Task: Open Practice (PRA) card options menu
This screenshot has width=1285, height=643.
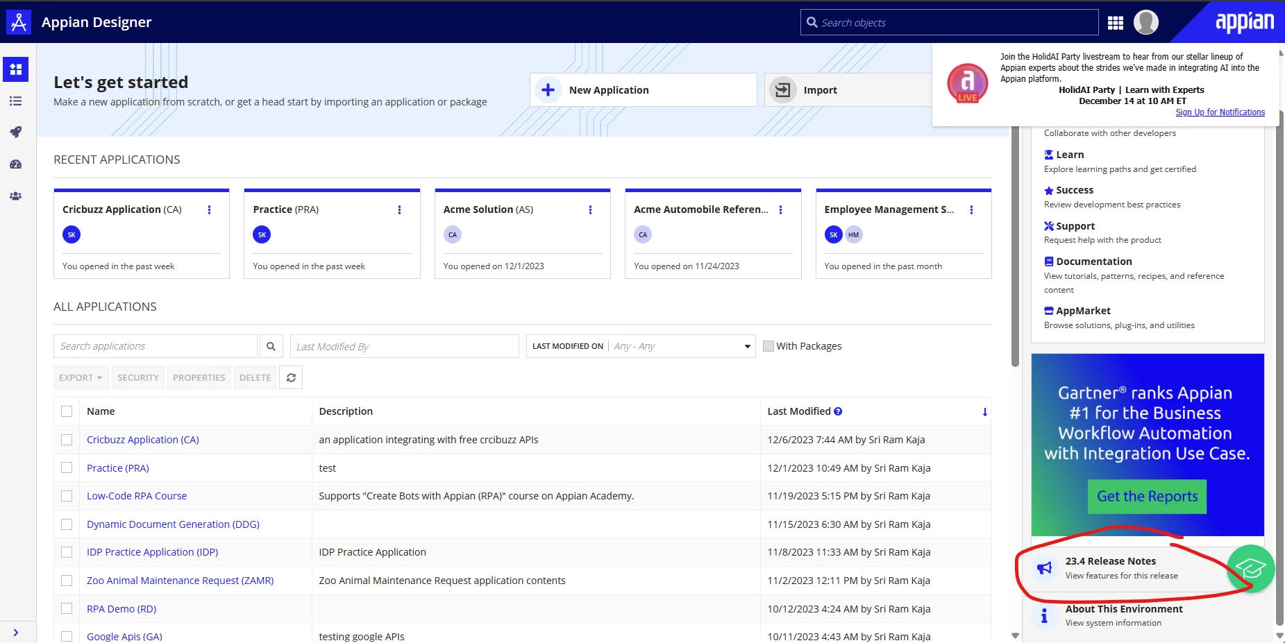Action: [x=400, y=209]
